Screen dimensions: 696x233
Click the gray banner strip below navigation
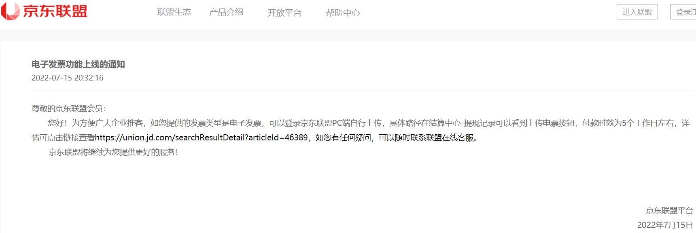tap(348, 35)
